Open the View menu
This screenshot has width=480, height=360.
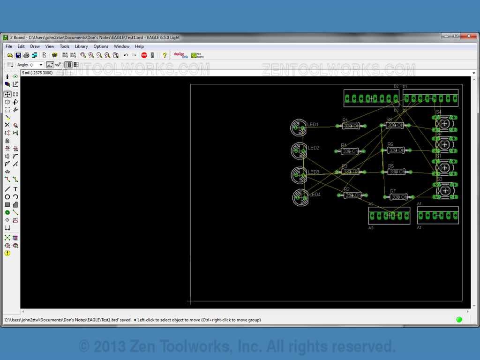[50, 46]
